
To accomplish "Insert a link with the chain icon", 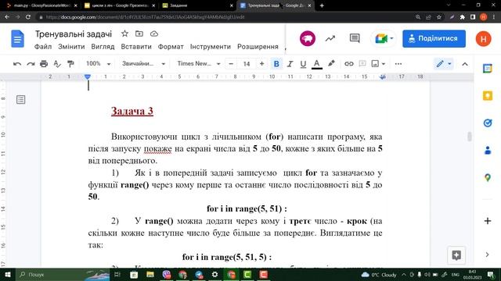I will coord(349,64).
